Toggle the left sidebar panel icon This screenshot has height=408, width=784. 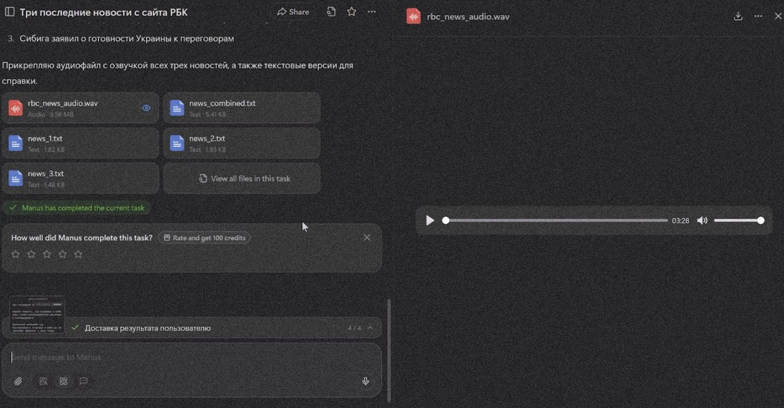tap(9, 12)
